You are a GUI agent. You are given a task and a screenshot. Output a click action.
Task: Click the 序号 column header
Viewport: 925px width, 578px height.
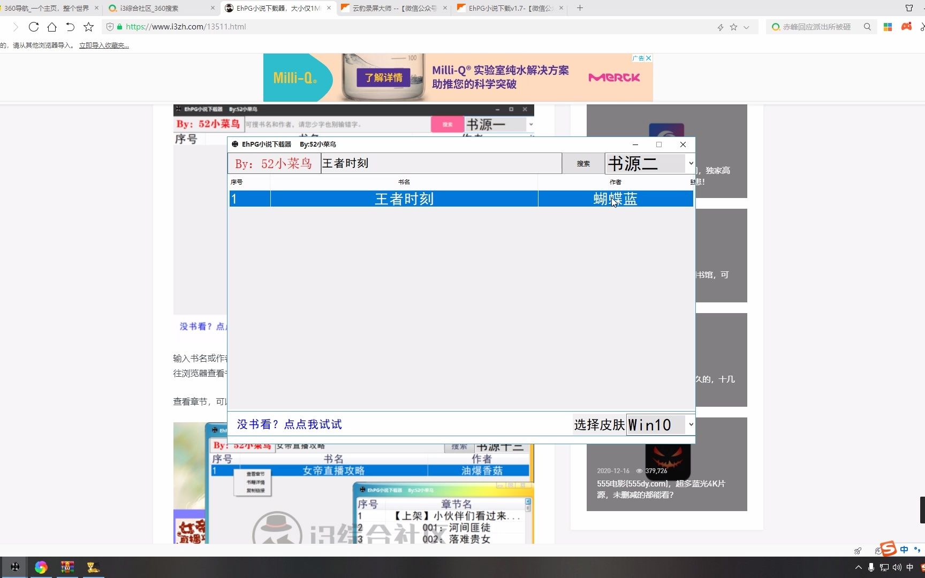[x=249, y=182]
